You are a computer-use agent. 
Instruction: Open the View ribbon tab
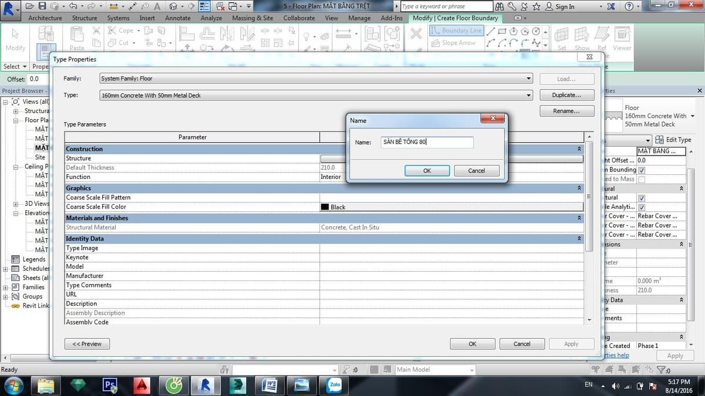[331, 18]
